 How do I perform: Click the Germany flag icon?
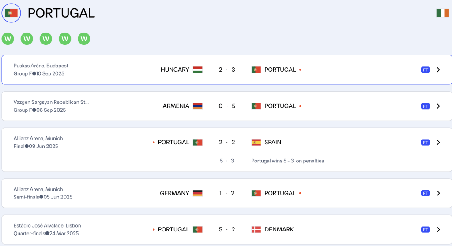pyautogui.click(x=198, y=193)
